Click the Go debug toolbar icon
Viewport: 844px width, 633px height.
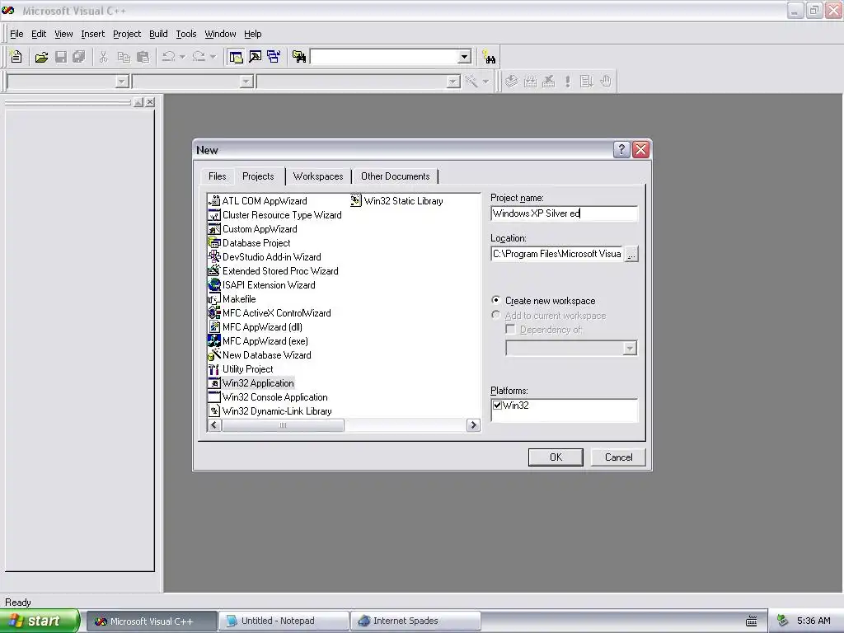click(x=586, y=82)
